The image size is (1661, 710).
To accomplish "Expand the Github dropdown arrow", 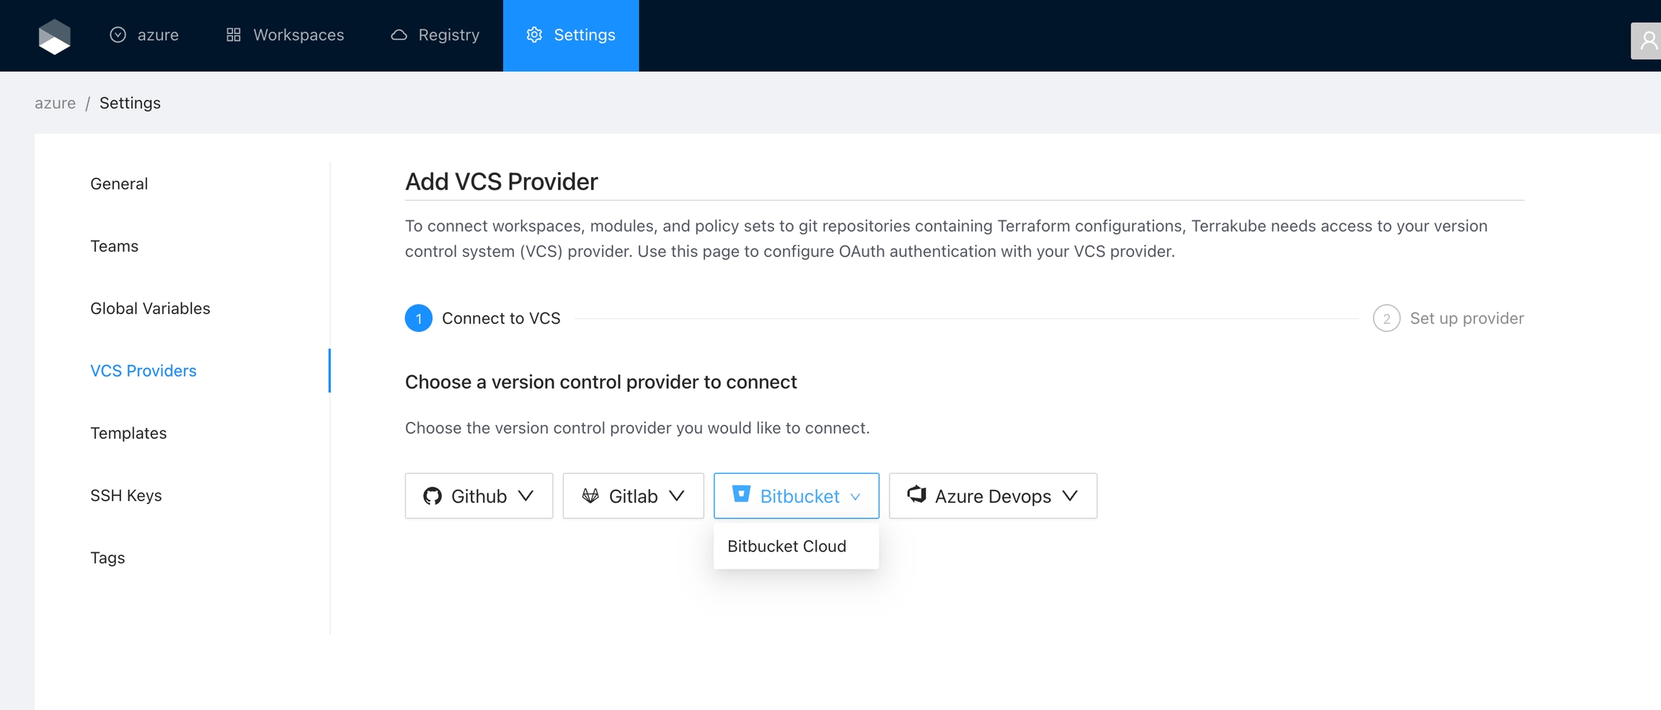I will 526,496.
